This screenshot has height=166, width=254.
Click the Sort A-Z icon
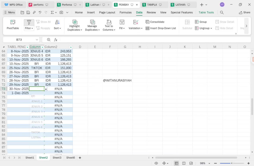57,22
